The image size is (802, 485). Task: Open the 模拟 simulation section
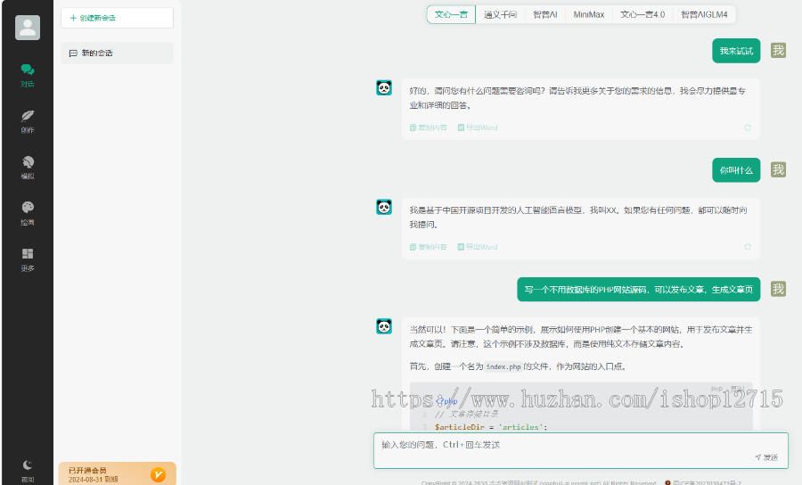[x=28, y=168]
